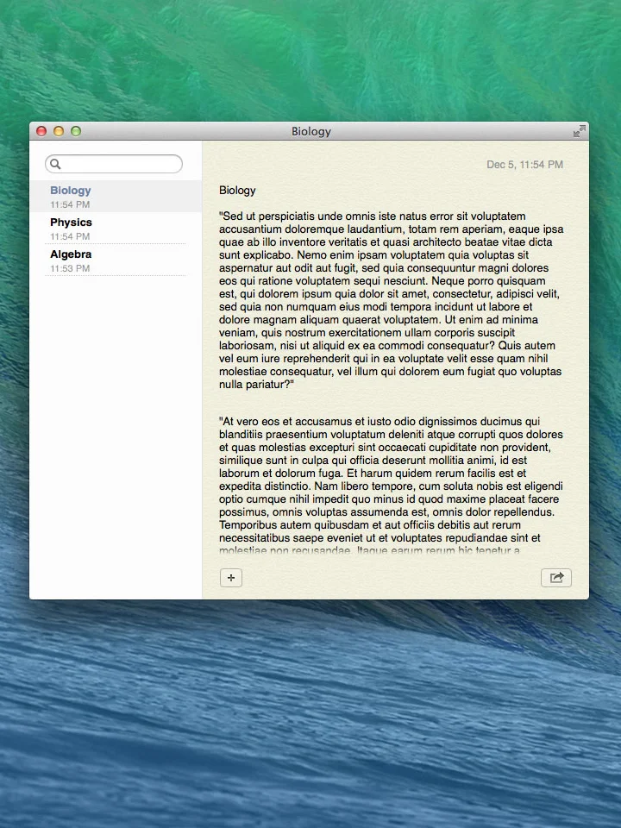621x828 pixels.
Task: Click the 11:54 PM timestamp under Physics
Action: click(70, 236)
